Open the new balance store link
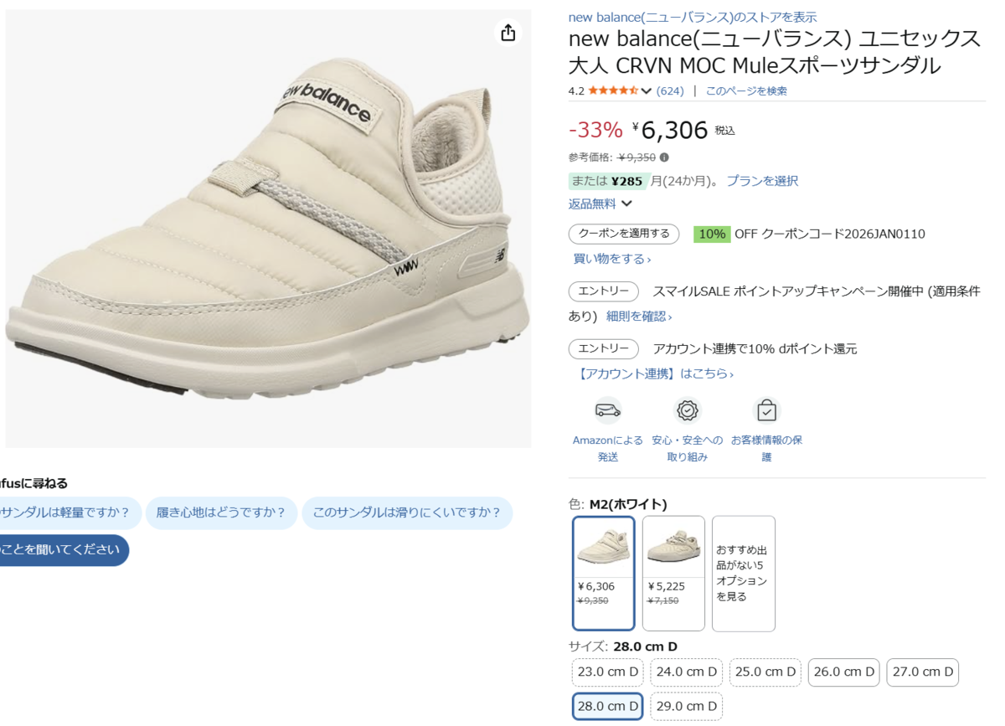The image size is (1005, 726). pos(692,17)
